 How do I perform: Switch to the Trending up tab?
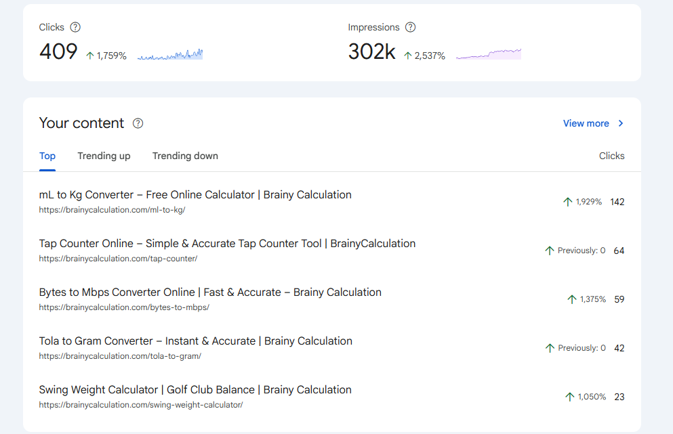coord(104,156)
